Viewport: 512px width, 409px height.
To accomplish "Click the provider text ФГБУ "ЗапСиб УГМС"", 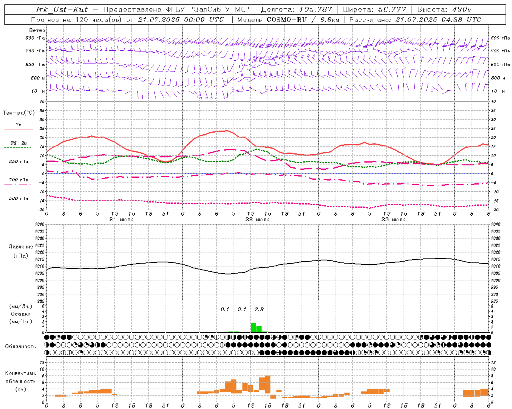I will coord(208,10).
